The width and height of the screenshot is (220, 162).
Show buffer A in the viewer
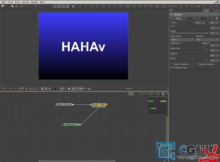click(43, 89)
